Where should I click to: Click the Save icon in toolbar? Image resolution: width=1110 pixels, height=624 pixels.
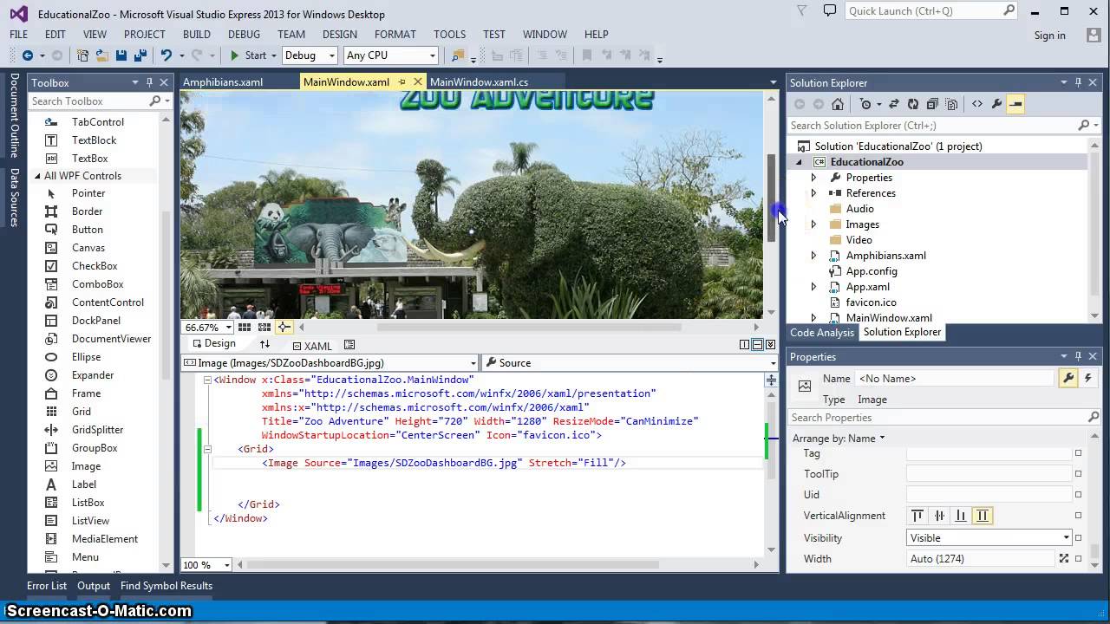point(121,55)
